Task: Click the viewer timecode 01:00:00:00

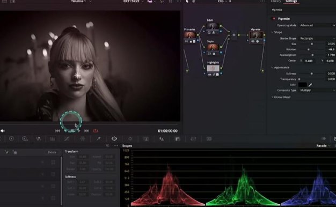Action: [x=168, y=131]
